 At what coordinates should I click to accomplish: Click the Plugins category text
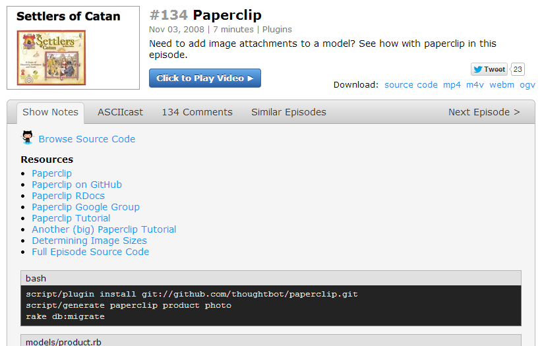click(277, 30)
